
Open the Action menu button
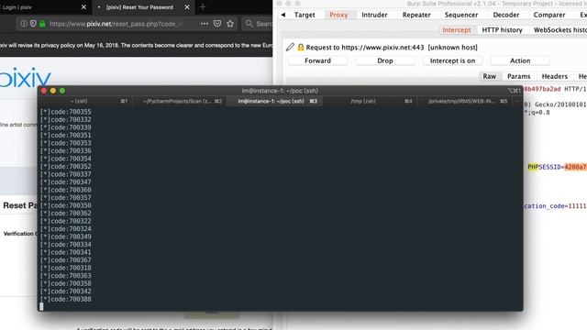[x=520, y=60]
